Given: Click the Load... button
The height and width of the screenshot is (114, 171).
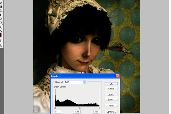Looking at the screenshot, I should pyautogui.click(x=111, y=95).
